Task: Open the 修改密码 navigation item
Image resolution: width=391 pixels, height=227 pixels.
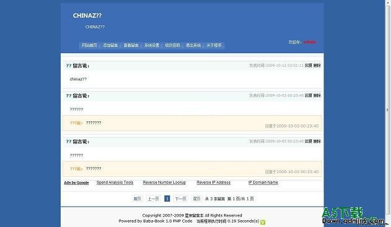Action: (173, 45)
